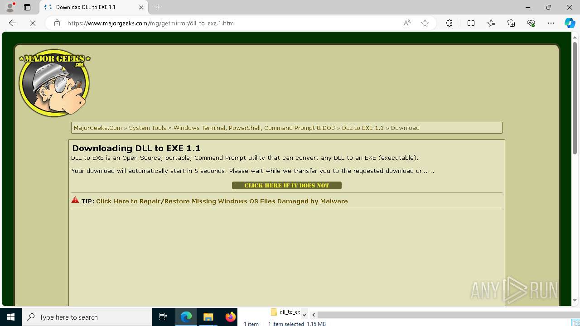
Task: Go back to the previous page
Action: [13, 23]
